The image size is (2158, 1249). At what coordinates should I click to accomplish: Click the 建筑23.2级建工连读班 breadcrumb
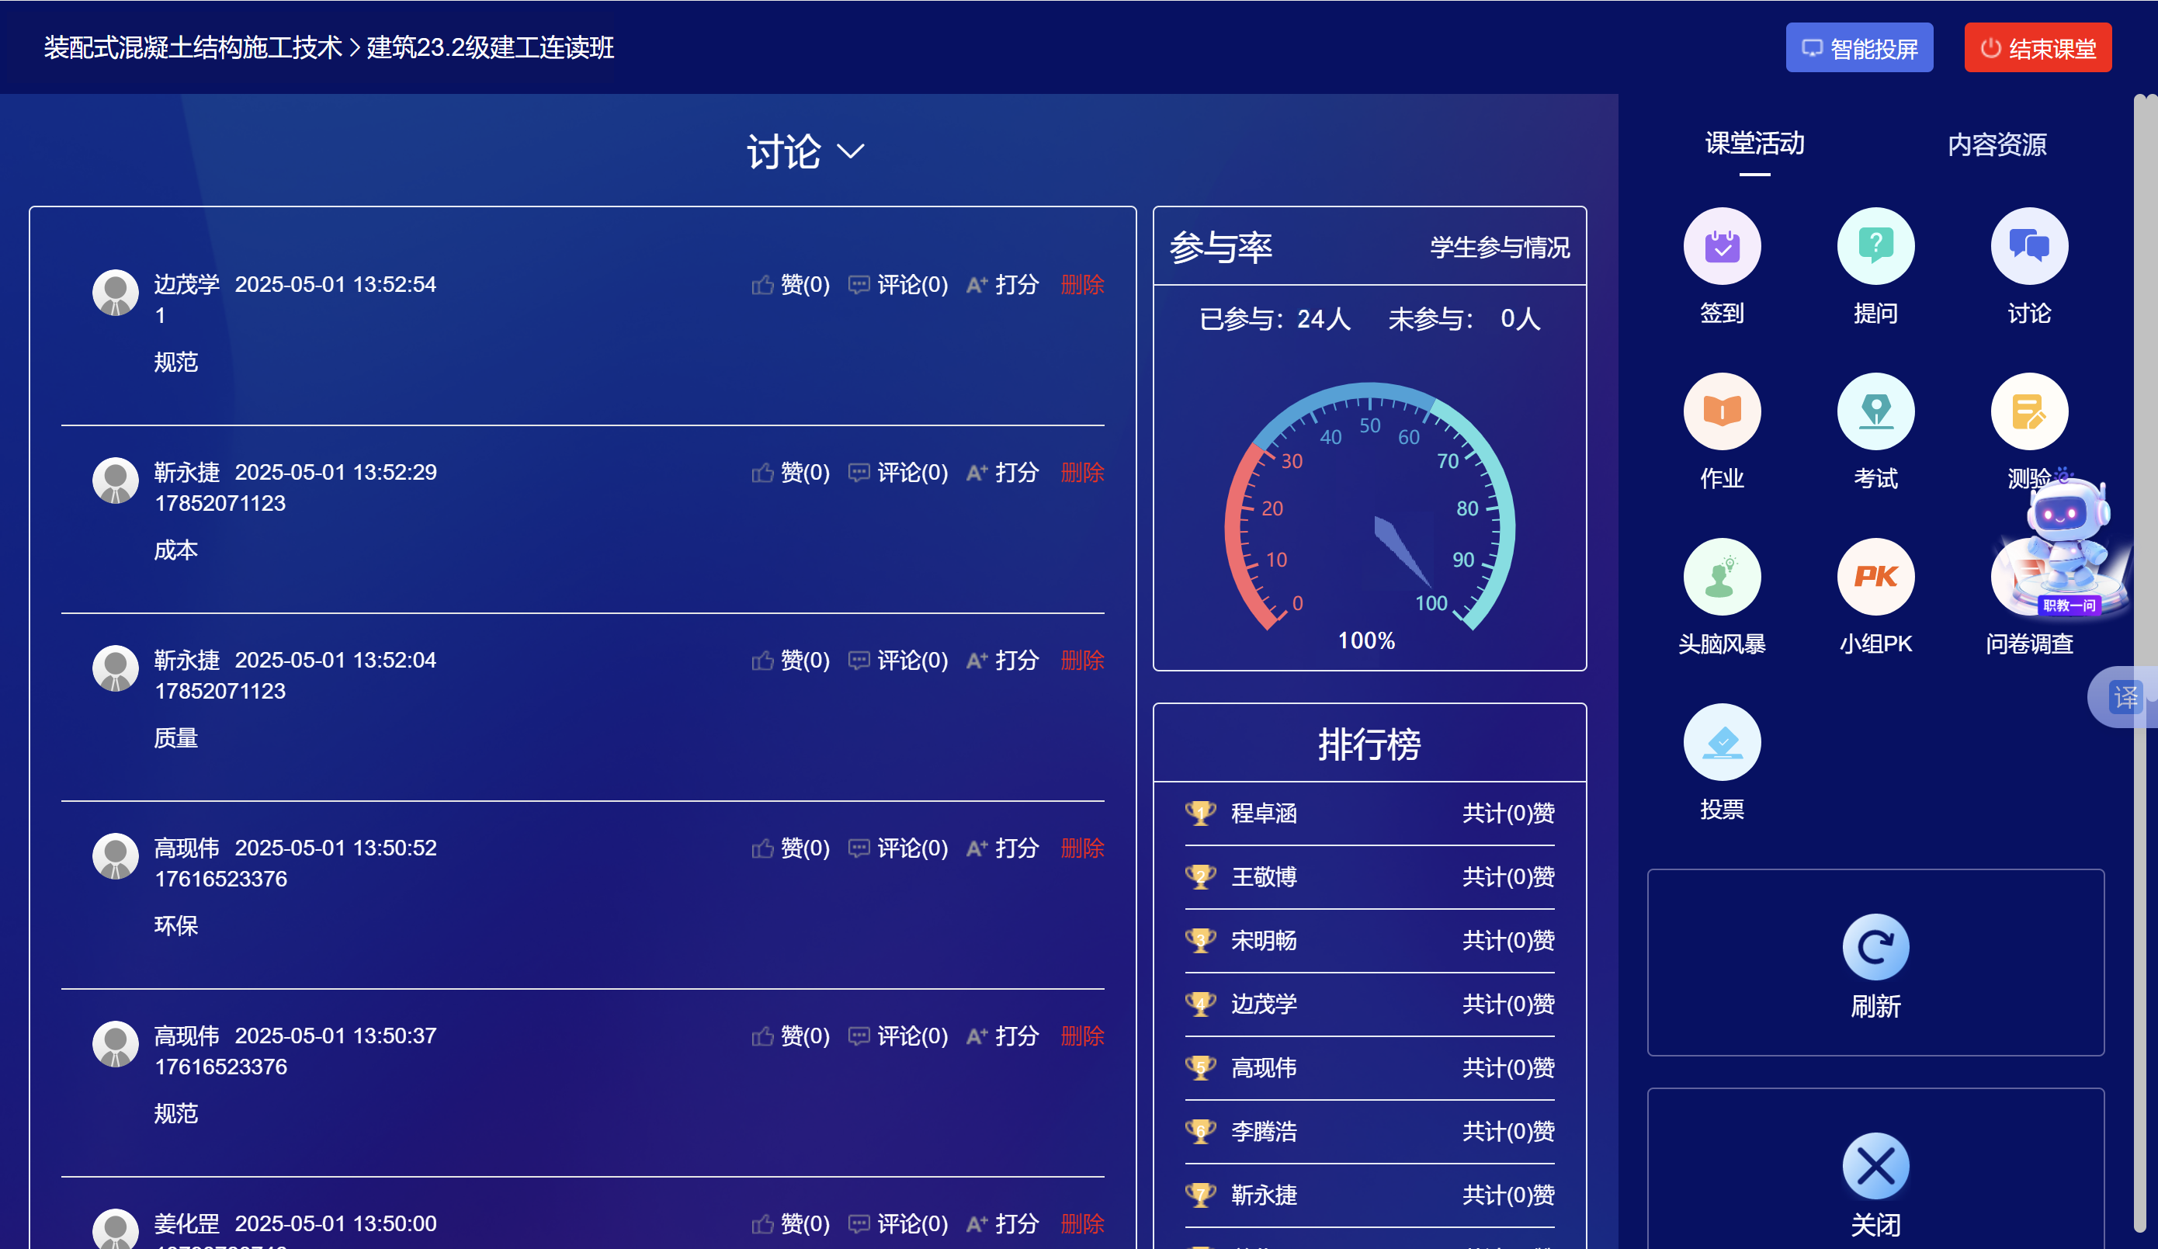[490, 48]
